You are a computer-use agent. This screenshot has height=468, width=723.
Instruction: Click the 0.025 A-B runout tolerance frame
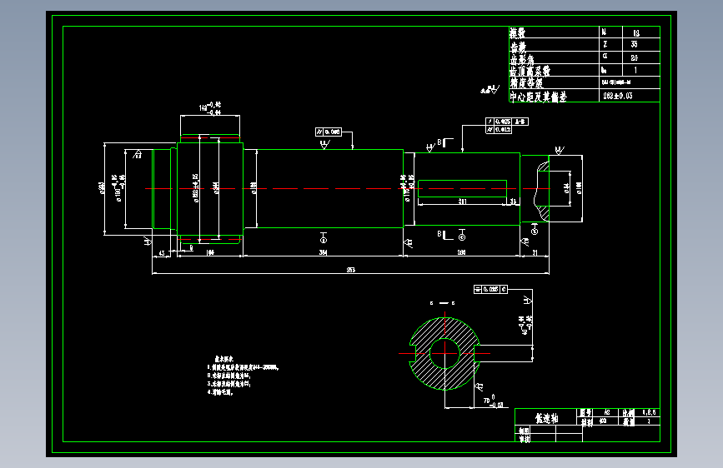pos(507,122)
